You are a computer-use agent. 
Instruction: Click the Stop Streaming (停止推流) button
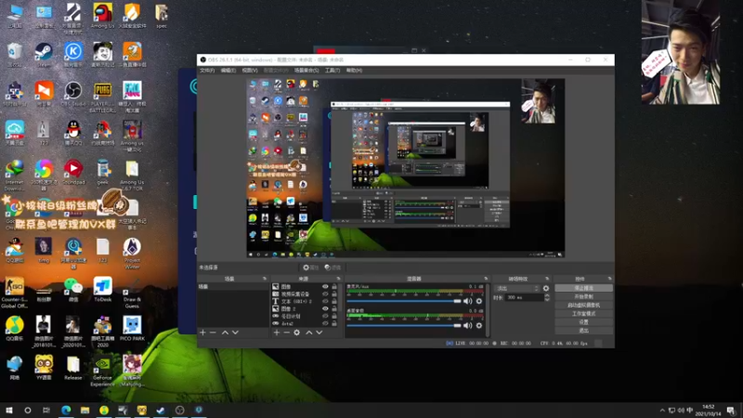[x=583, y=288]
